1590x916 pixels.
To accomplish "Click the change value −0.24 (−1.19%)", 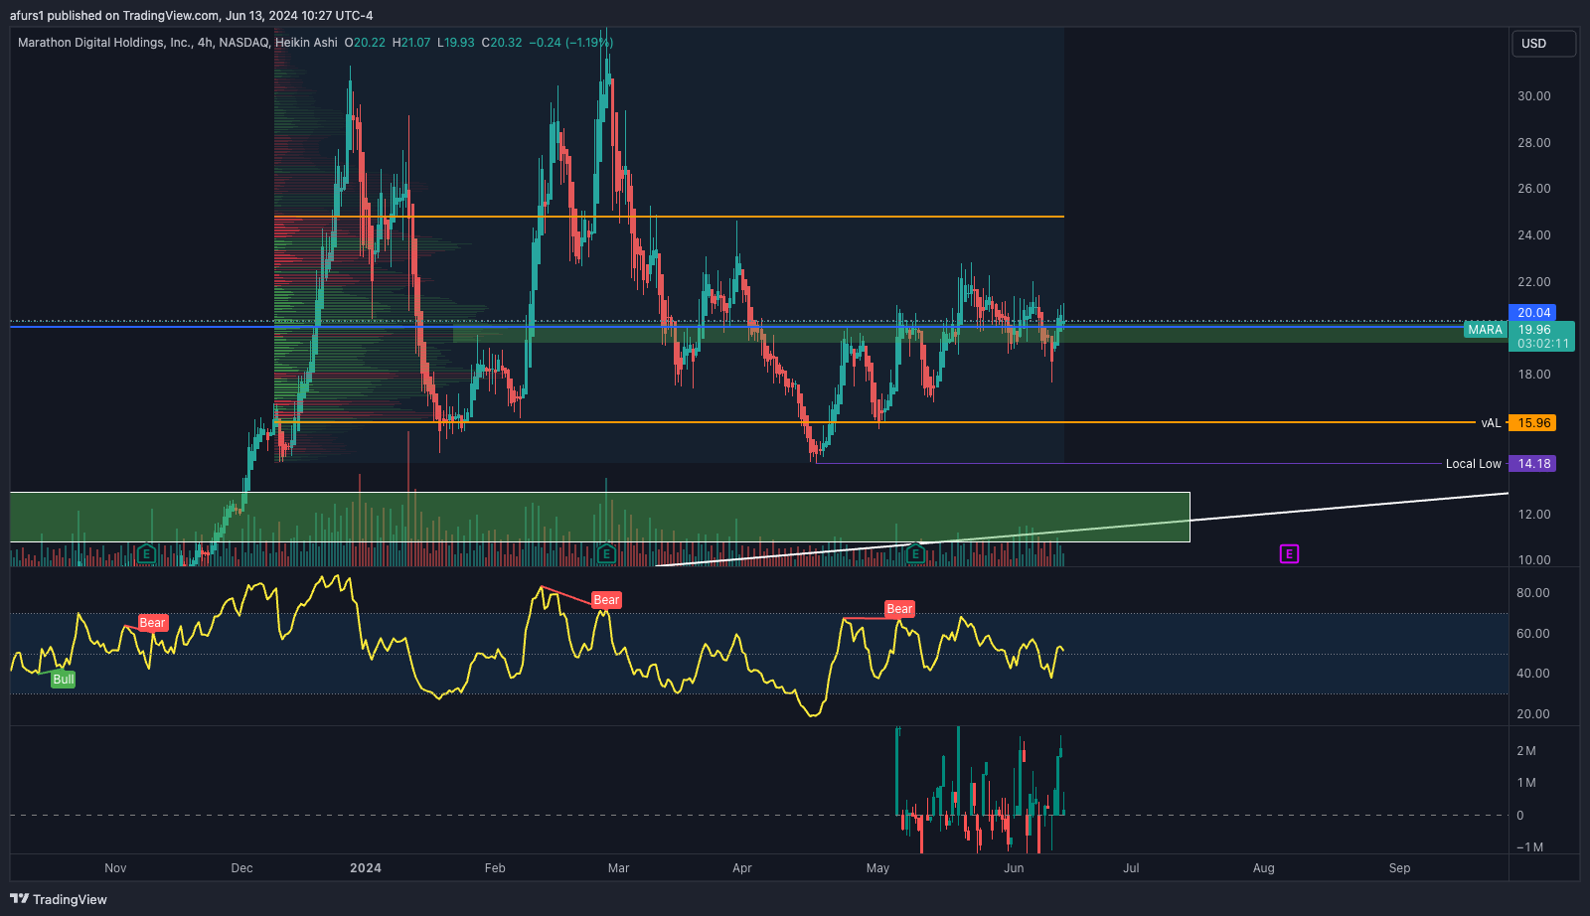I will click(570, 43).
